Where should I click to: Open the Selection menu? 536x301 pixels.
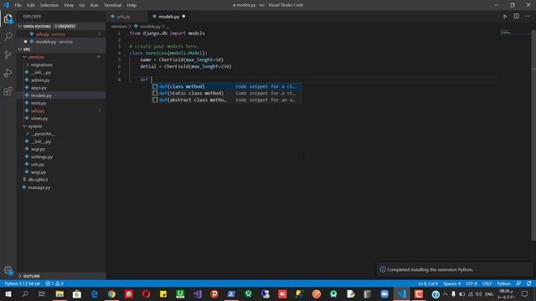(x=49, y=5)
